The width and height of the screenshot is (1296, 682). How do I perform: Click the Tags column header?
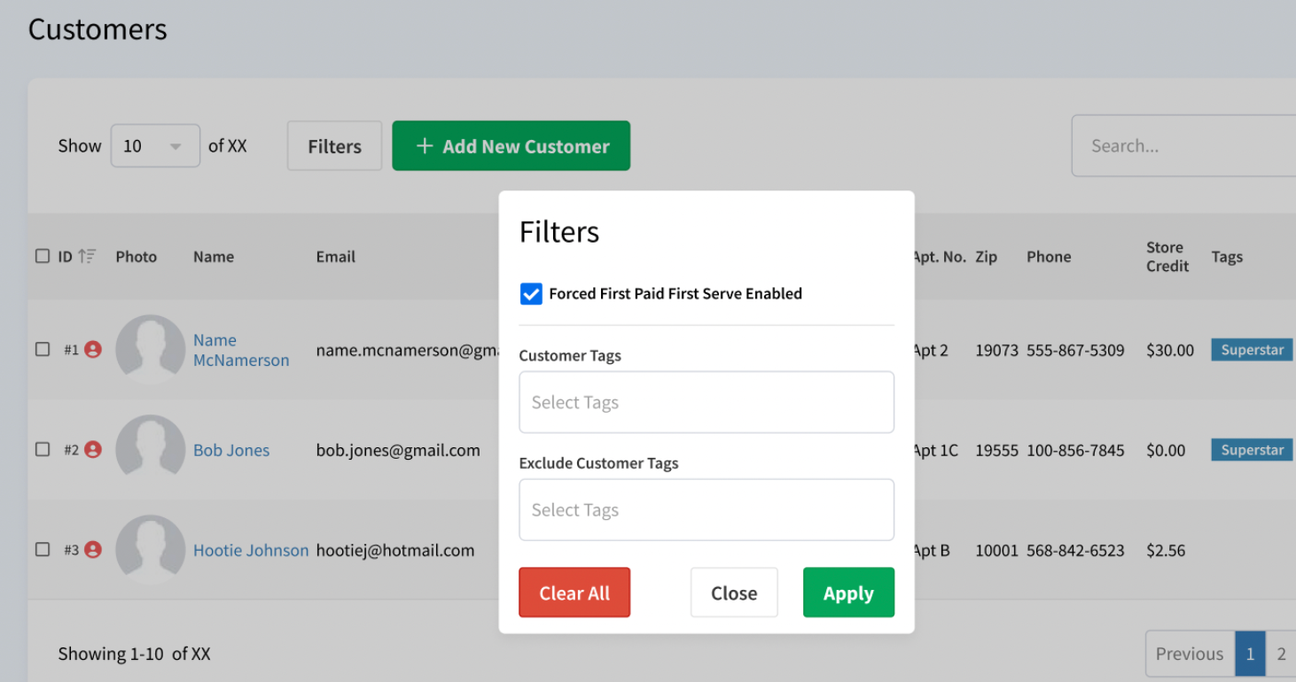[x=1227, y=257]
